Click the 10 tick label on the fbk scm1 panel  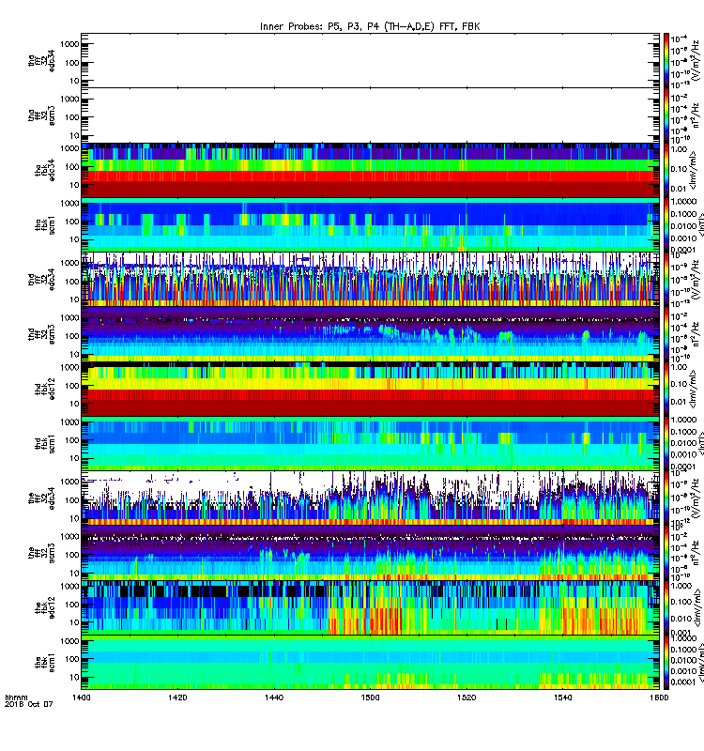pos(74,677)
